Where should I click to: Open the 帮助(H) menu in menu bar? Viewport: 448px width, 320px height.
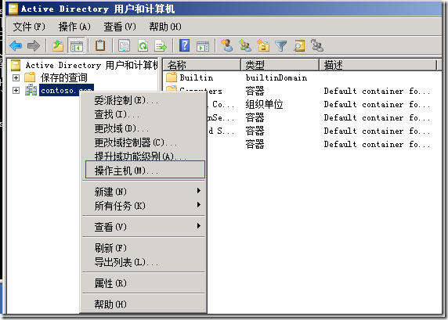click(x=165, y=27)
